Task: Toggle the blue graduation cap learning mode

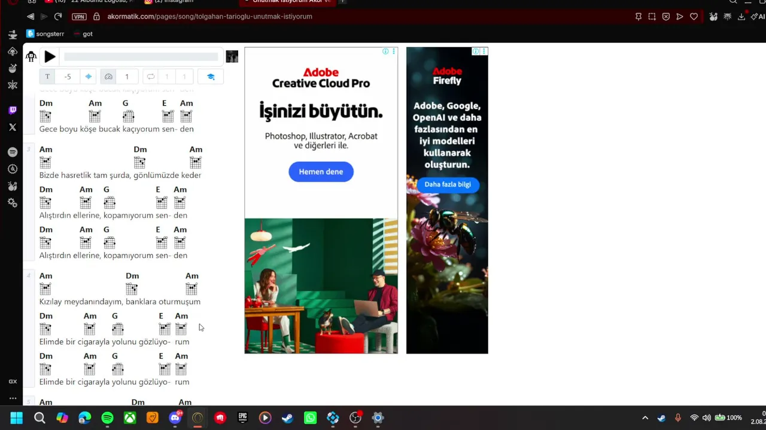Action: coord(211,76)
